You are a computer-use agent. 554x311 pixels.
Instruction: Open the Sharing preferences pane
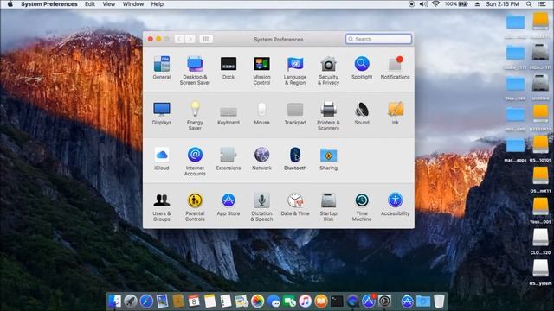[328, 159]
